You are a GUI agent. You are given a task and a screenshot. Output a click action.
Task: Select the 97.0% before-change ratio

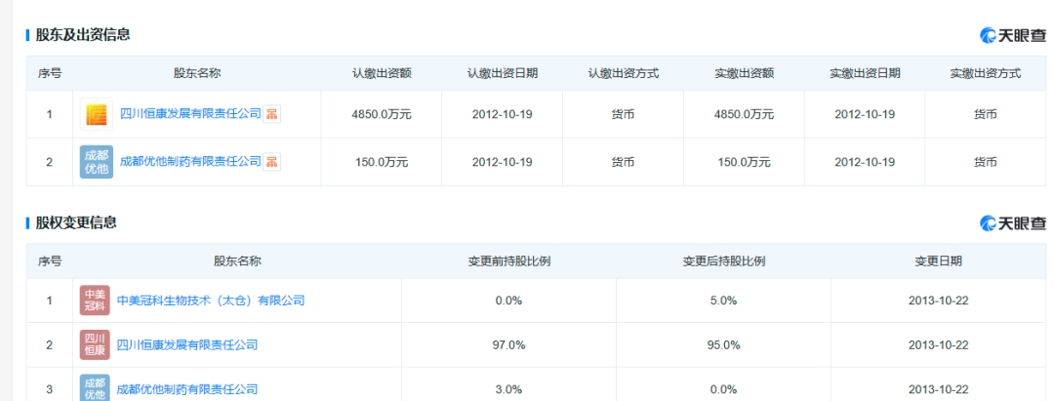click(x=508, y=345)
